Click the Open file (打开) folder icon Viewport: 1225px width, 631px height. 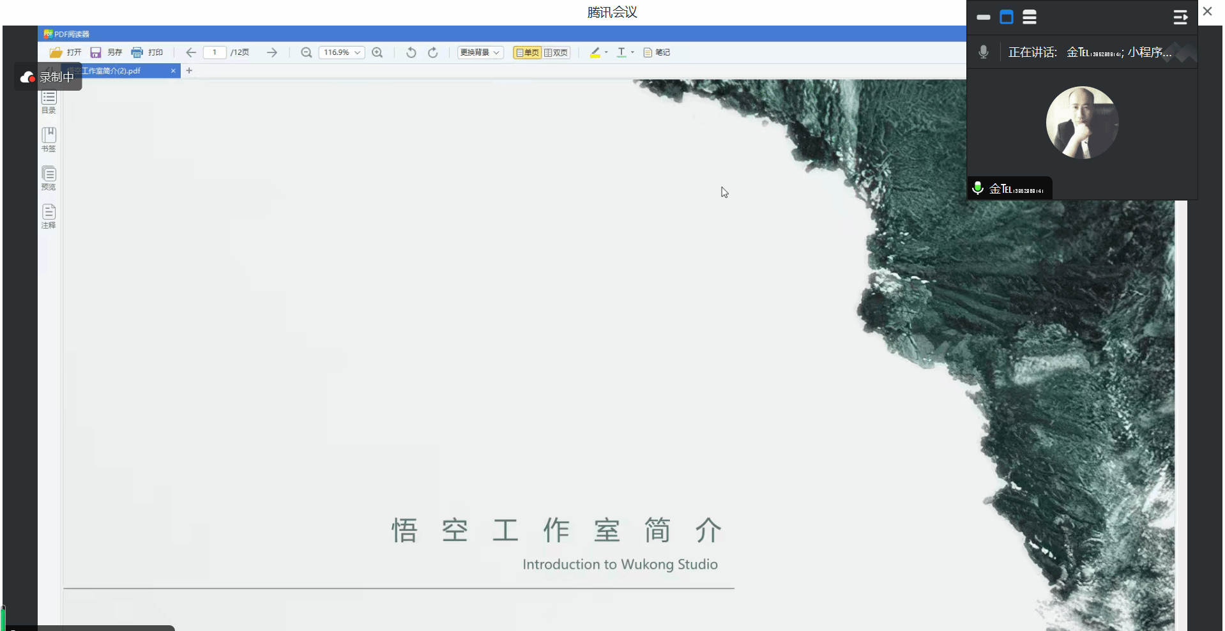(x=56, y=52)
